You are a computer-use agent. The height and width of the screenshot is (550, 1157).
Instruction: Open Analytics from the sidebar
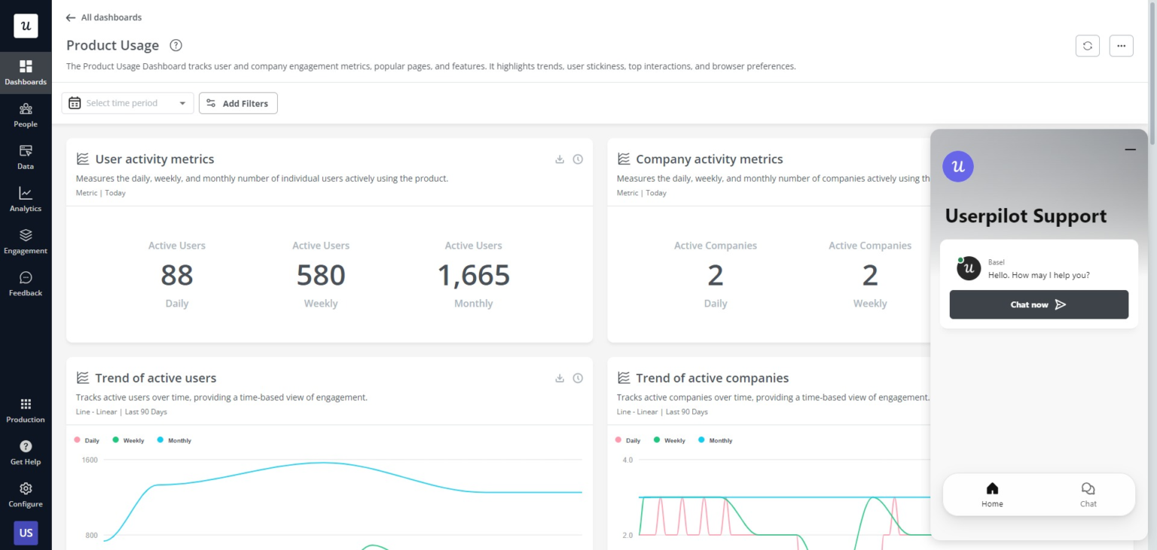(x=26, y=199)
